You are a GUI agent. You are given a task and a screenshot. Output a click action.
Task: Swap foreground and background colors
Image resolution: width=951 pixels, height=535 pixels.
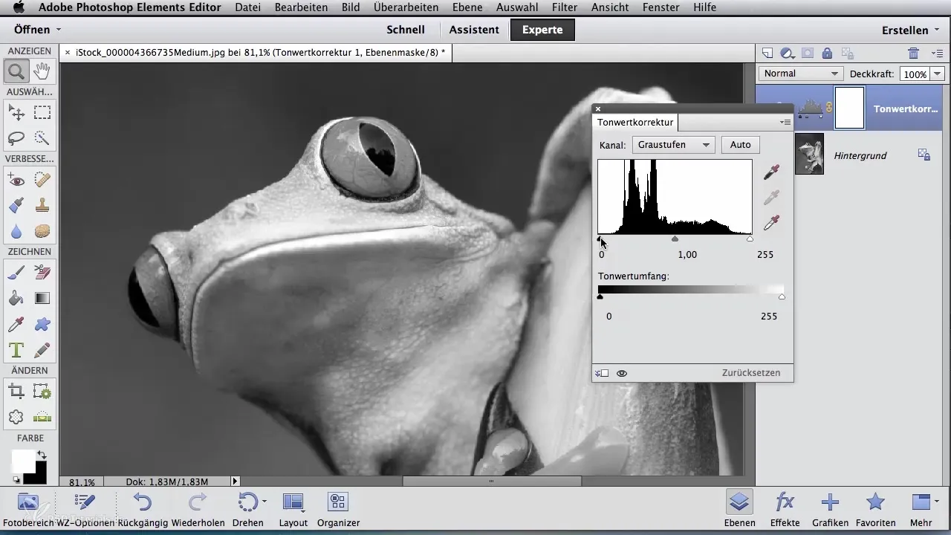pos(42,455)
